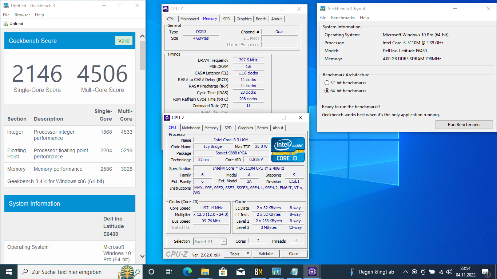497x279 pixels.
Task: Switch to SPD tab in front CPU-Z window
Action: click(x=228, y=128)
